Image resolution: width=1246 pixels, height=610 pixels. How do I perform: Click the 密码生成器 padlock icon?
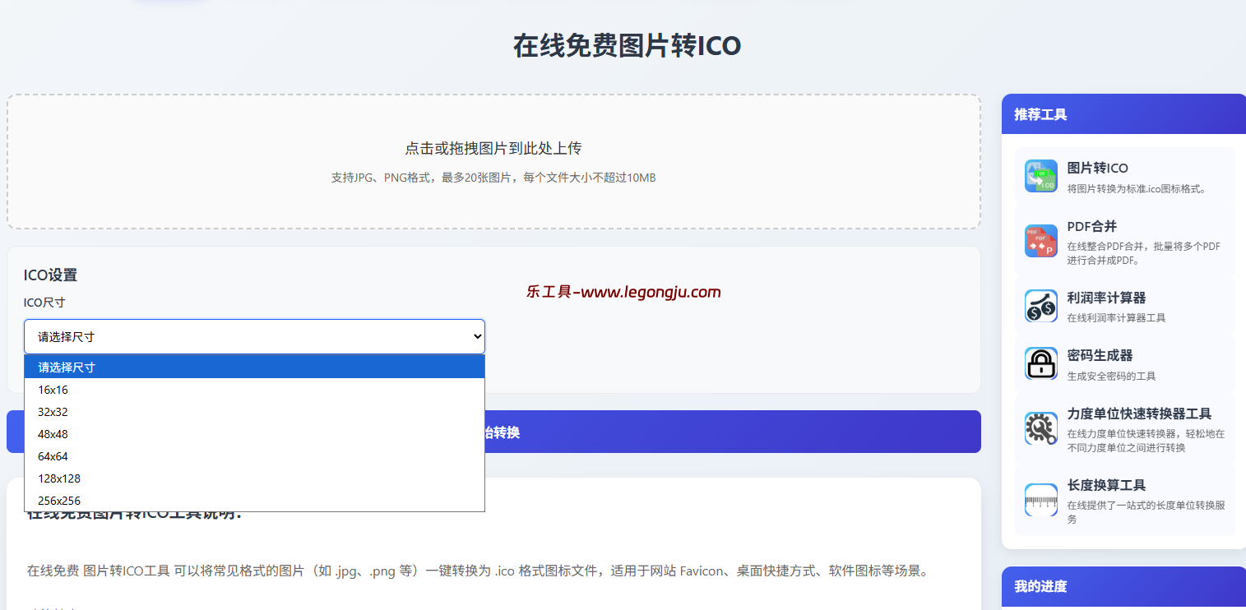coord(1040,363)
